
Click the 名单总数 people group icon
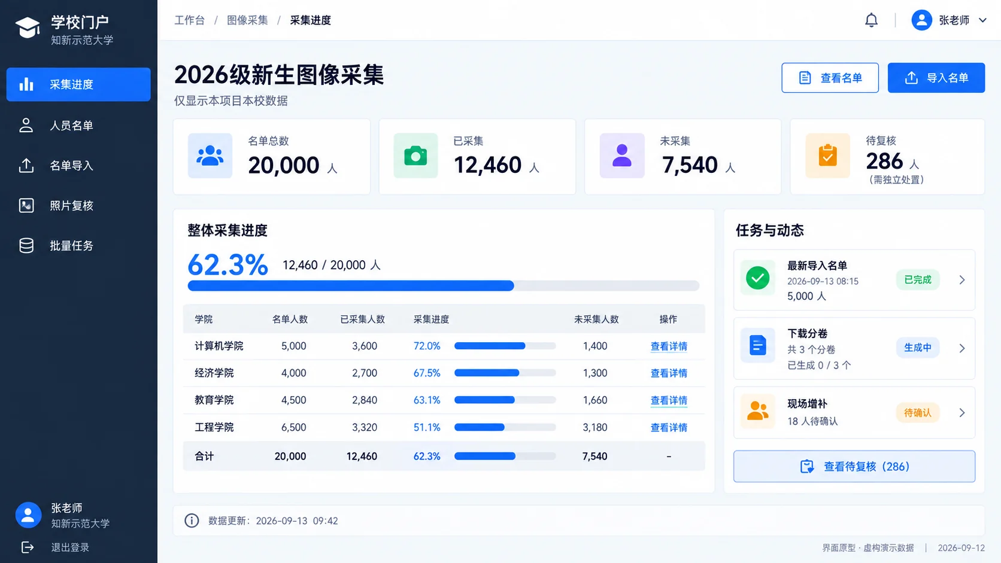210,156
